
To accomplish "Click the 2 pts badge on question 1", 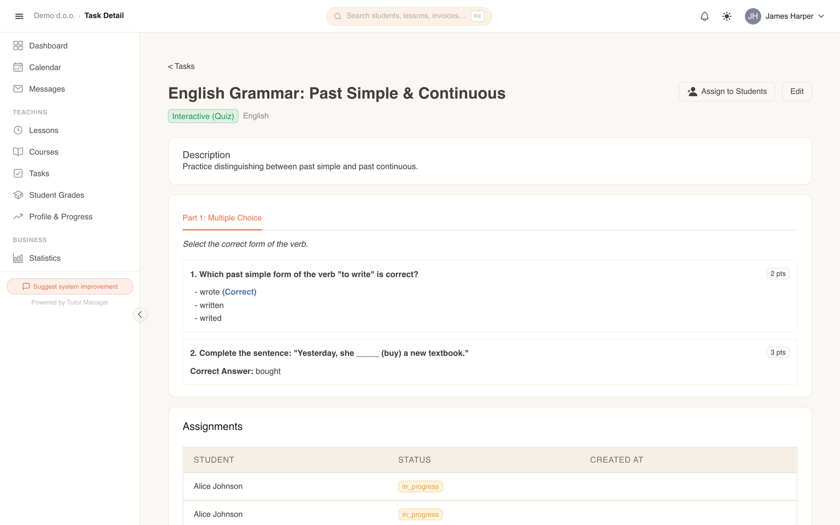I will click(x=778, y=273).
